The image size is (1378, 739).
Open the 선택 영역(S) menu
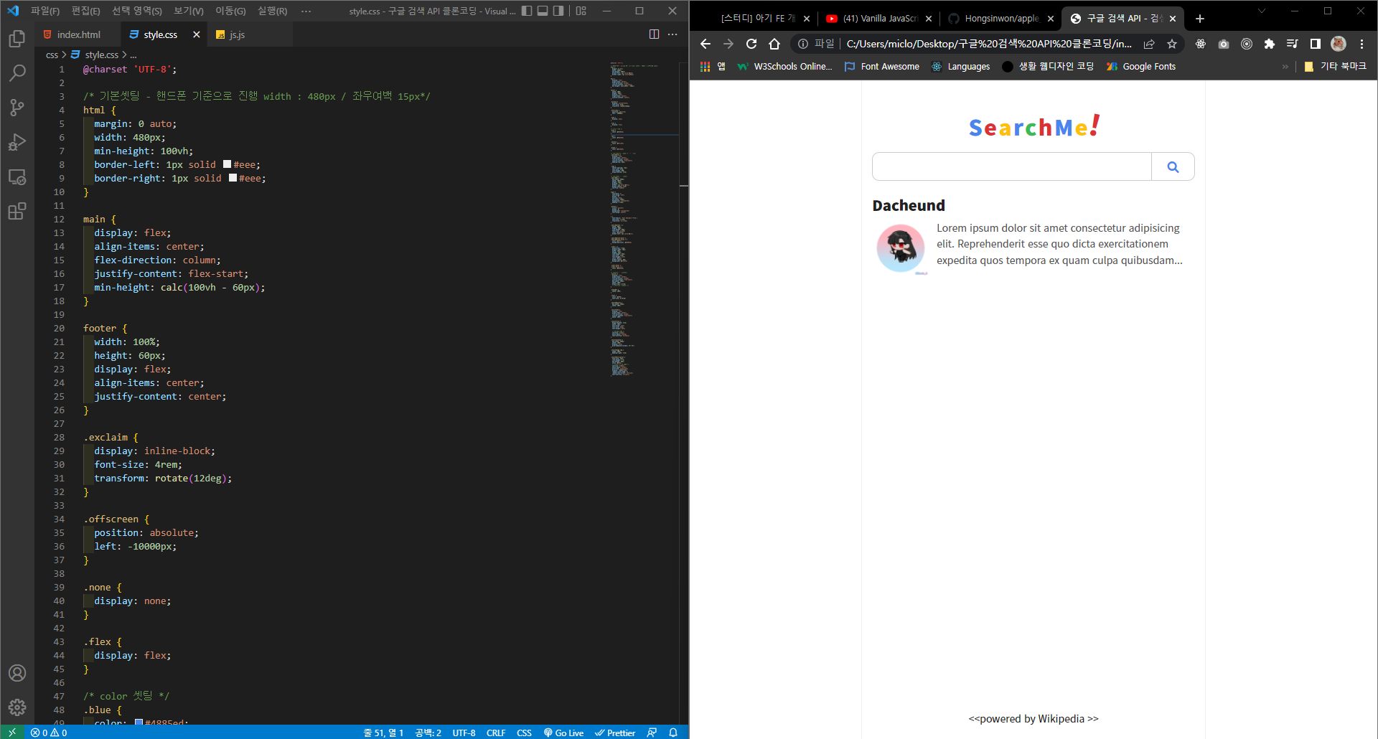[x=136, y=11]
